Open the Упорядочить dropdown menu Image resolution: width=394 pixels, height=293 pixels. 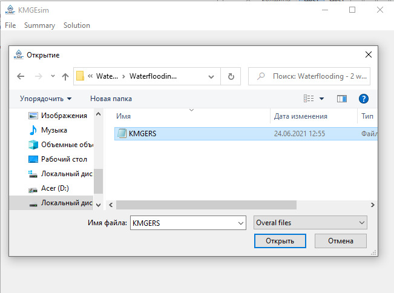coord(46,99)
